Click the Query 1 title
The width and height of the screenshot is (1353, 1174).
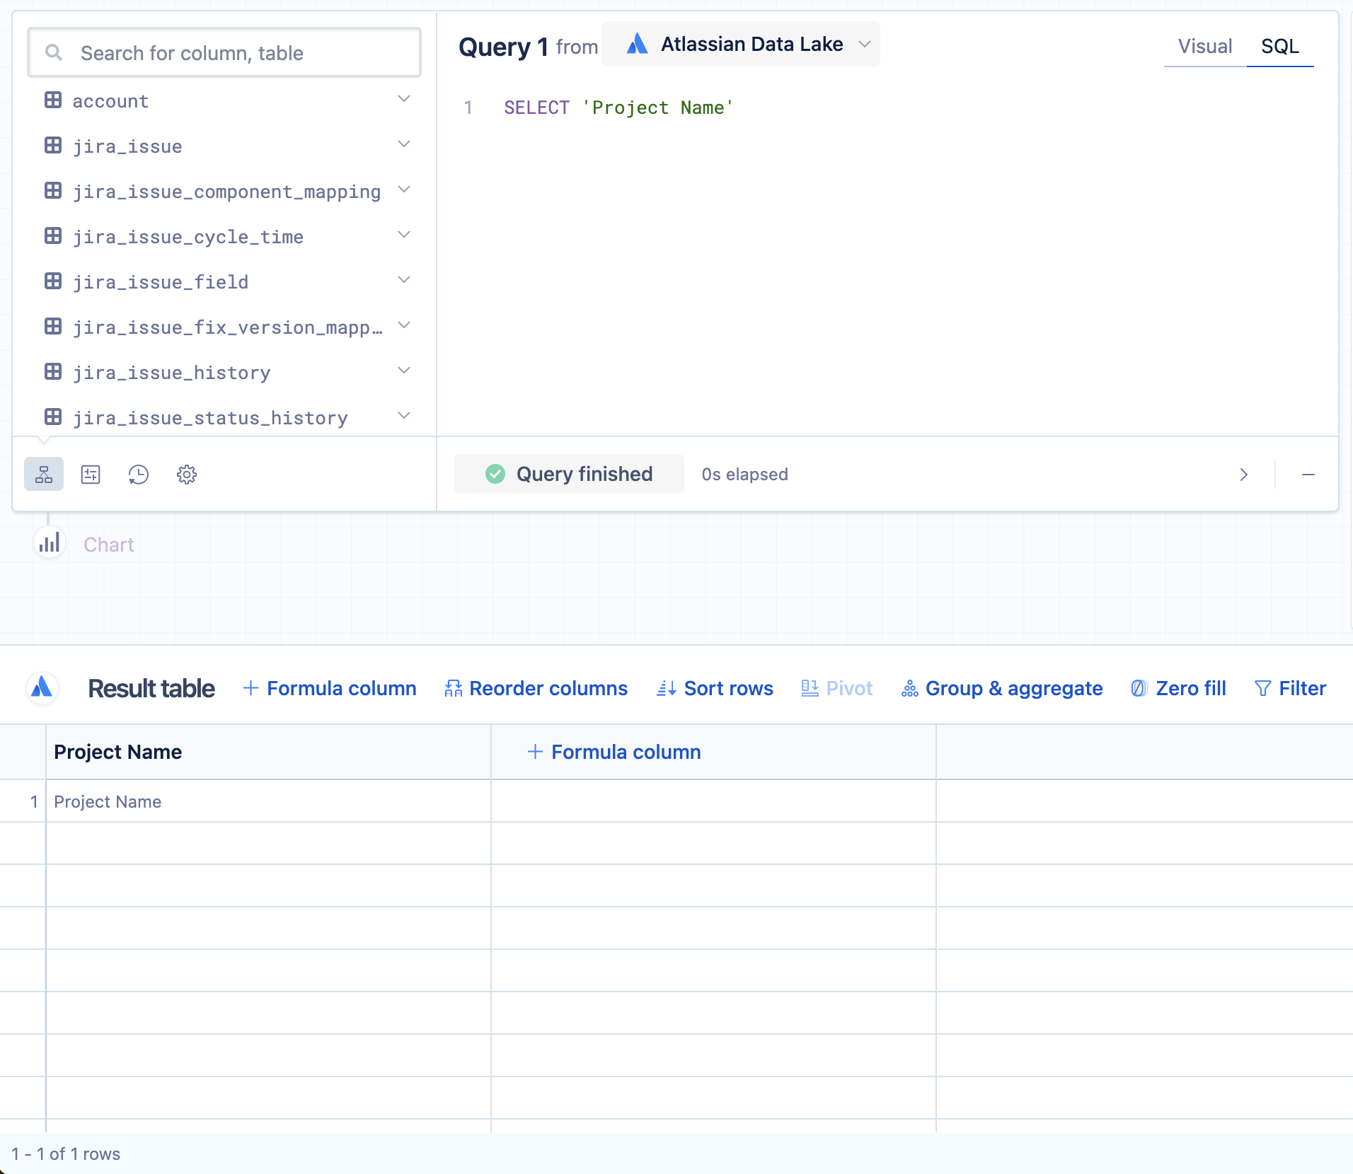coord(504,47)
